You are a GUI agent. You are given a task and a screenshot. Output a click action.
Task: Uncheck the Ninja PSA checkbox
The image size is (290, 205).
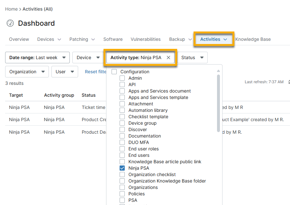(x=122, y=168)
